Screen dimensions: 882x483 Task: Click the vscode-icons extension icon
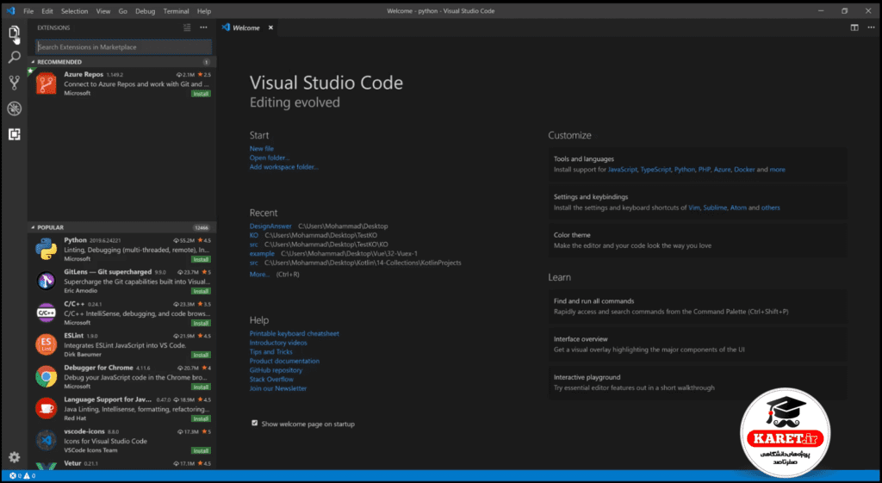click(x=47, y=440)
